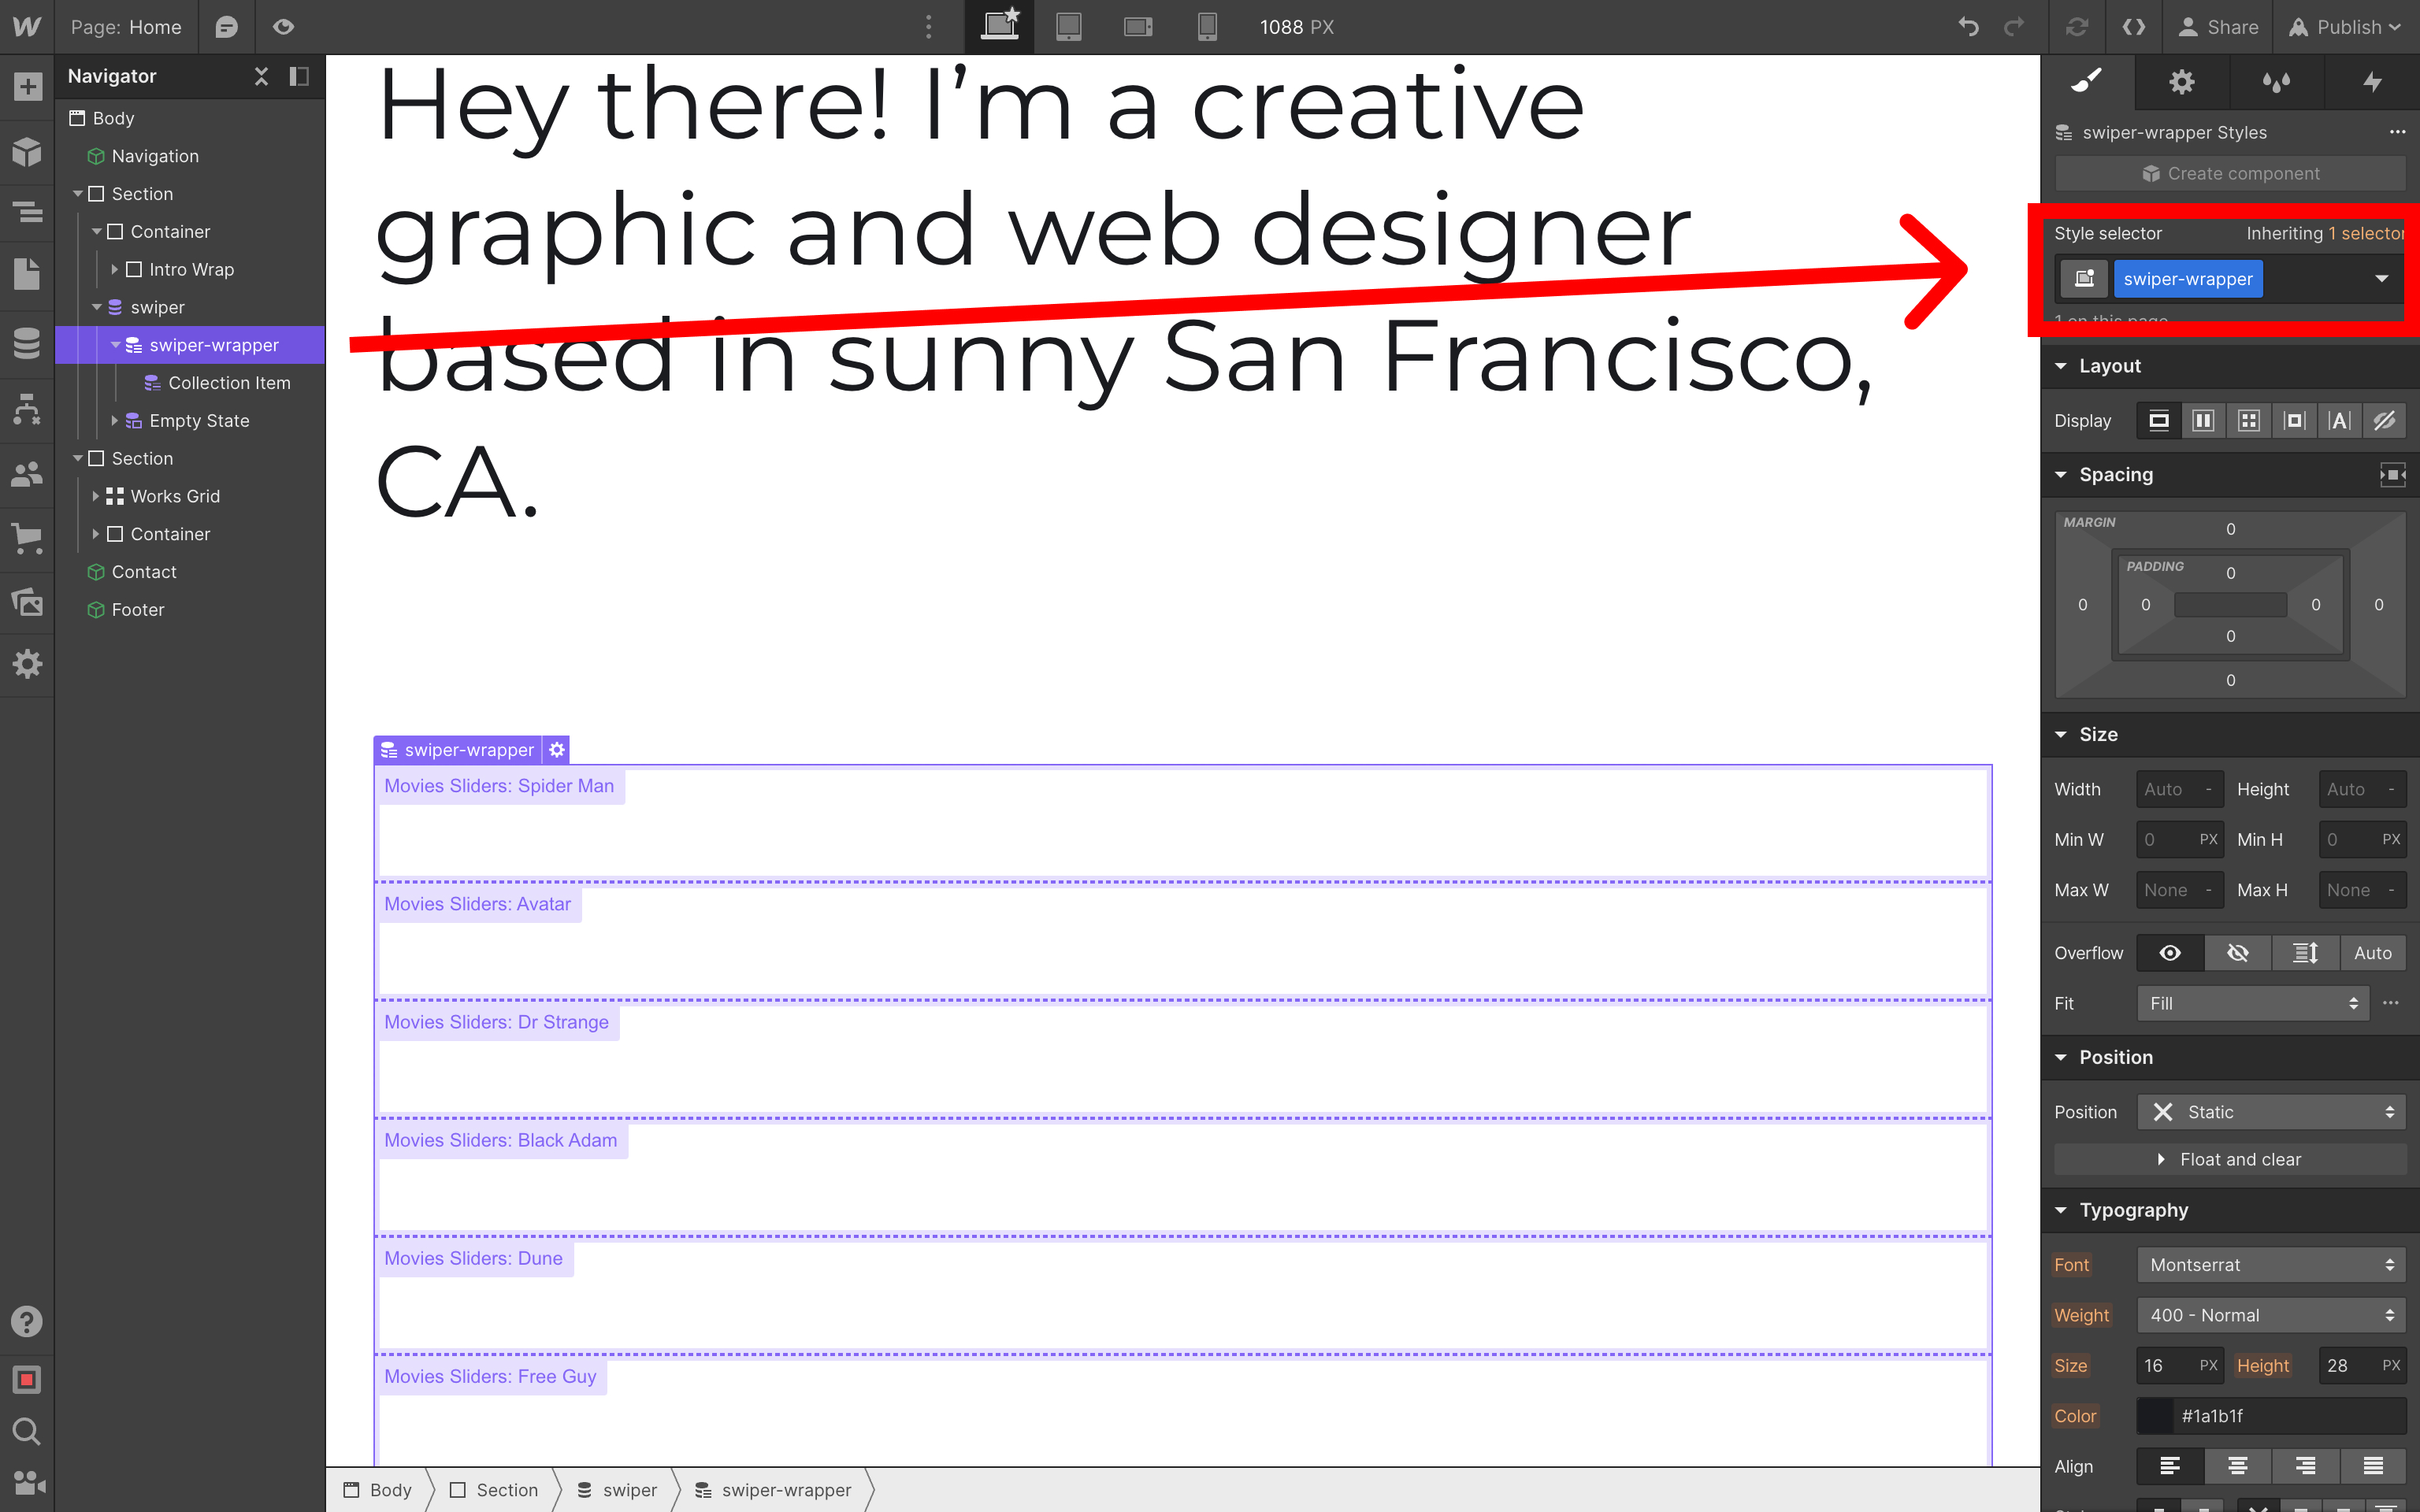Click the Publish button
2420x1512 pixels.
point(2345,27)
